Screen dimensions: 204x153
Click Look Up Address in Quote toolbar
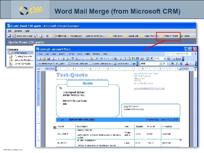pyautogui.click(x=95, y=36)
